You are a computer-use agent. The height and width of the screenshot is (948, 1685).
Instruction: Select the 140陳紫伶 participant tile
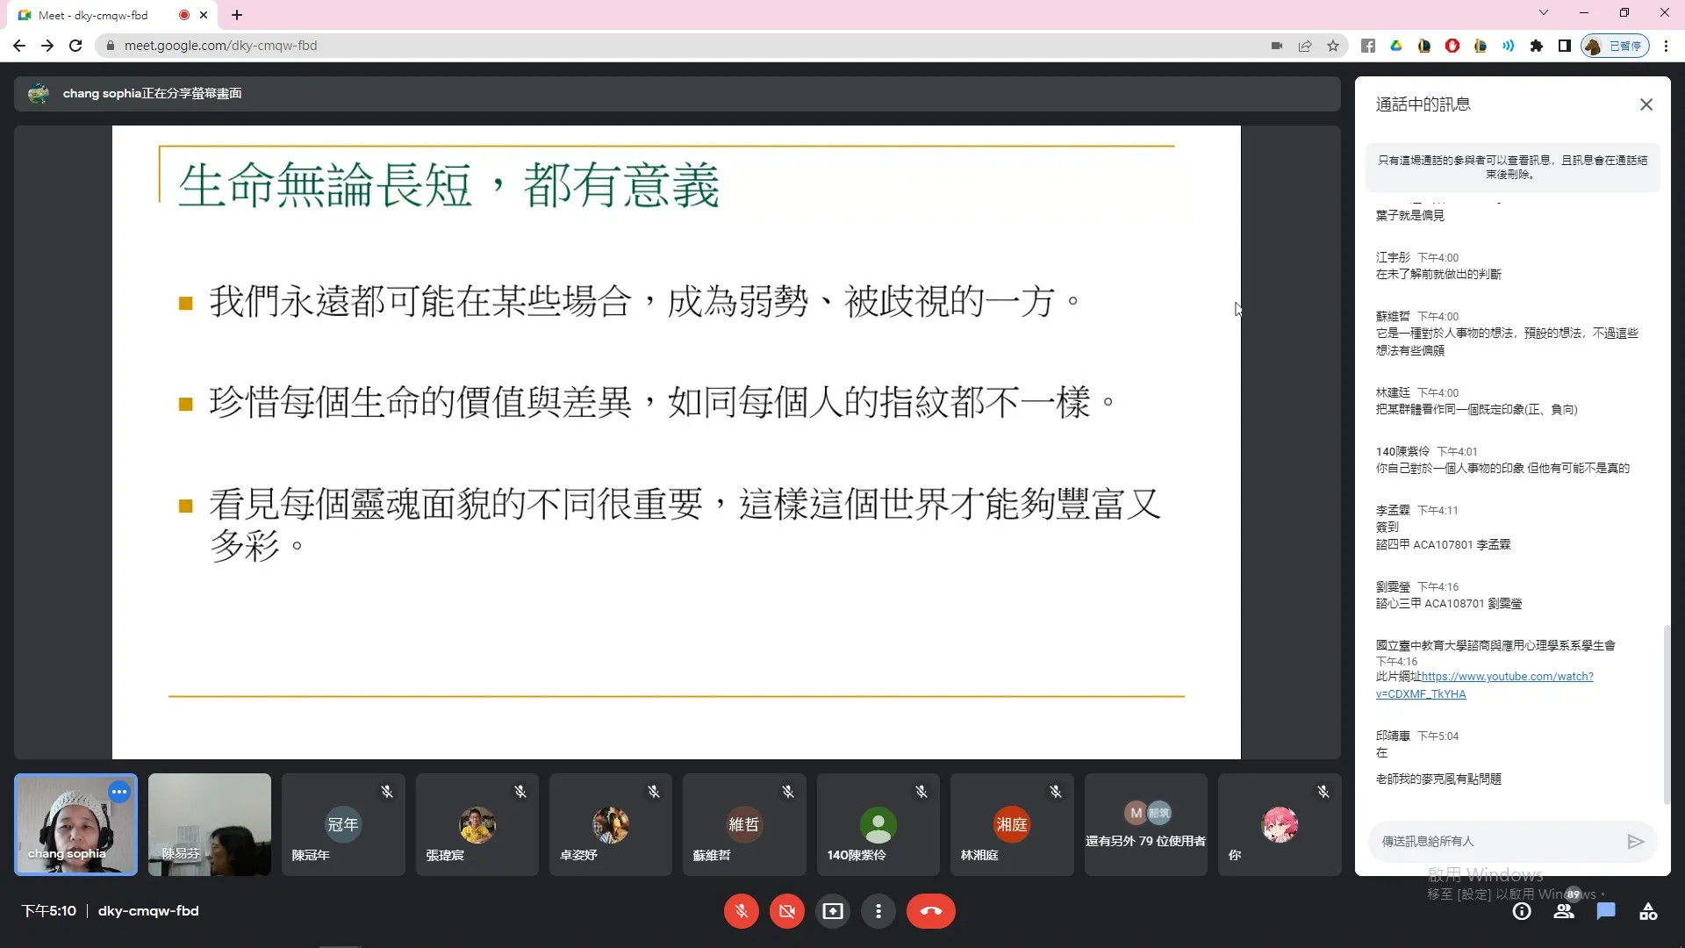878,824
